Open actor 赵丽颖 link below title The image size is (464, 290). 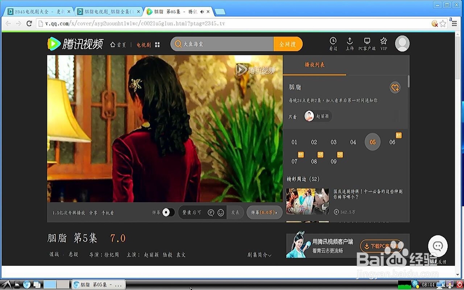click(x=151, y=254)
